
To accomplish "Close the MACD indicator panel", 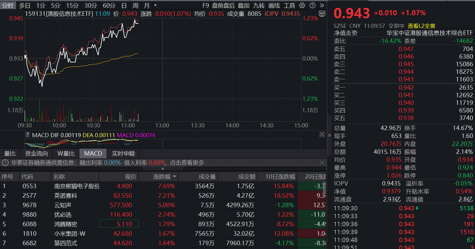I will 322,134.
